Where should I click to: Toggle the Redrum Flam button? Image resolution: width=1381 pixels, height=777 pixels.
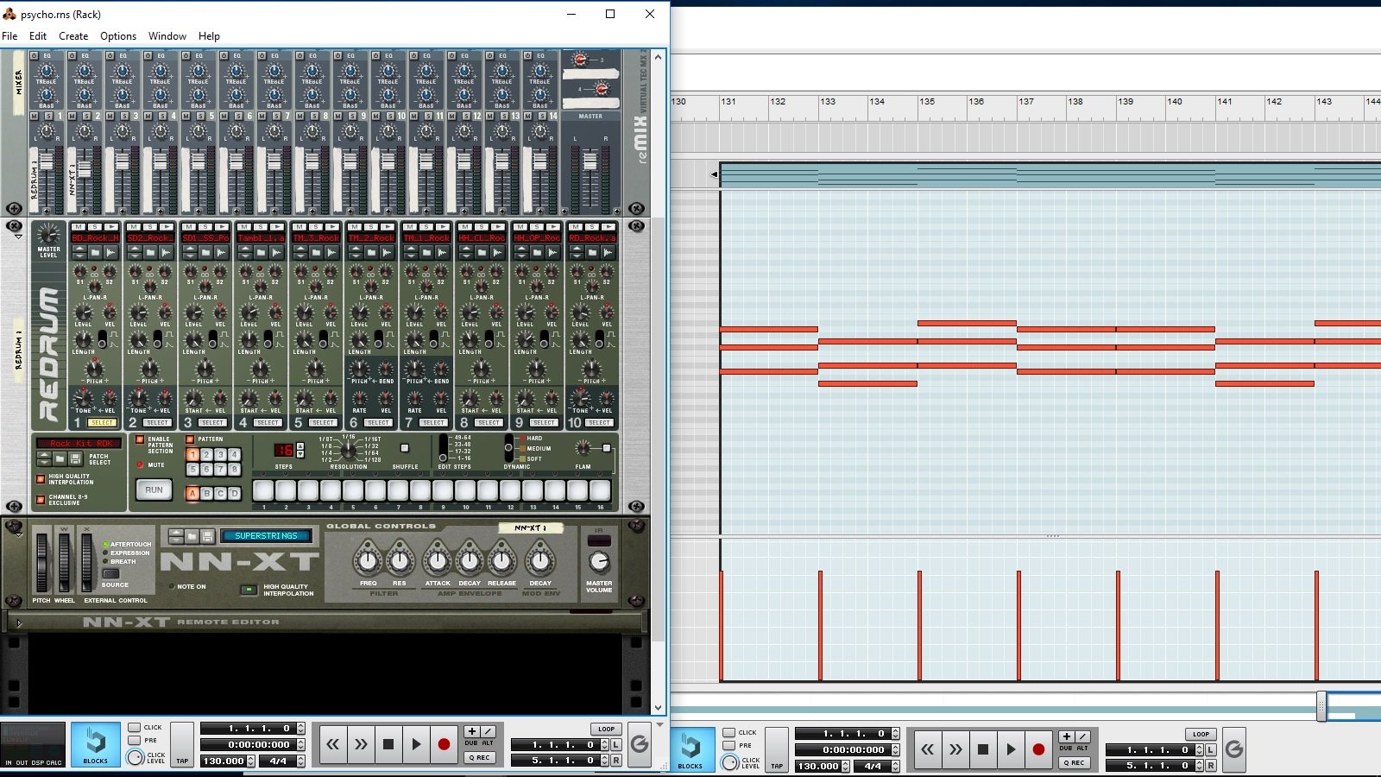[x=607, y=448]
